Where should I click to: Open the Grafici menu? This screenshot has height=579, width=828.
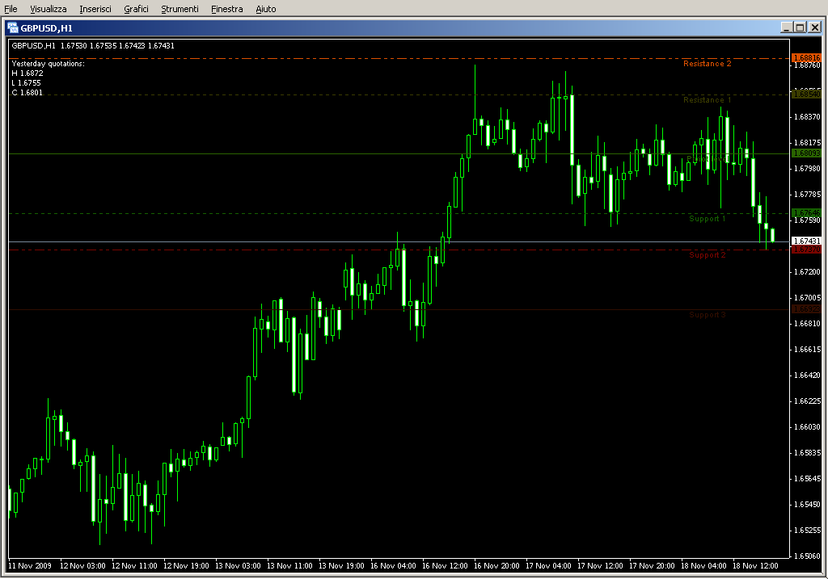tap(136, 9)
